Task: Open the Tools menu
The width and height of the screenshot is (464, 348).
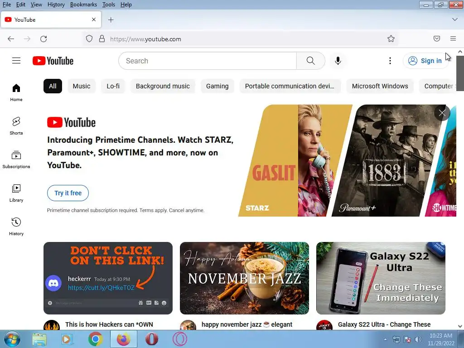Action: 109,5
